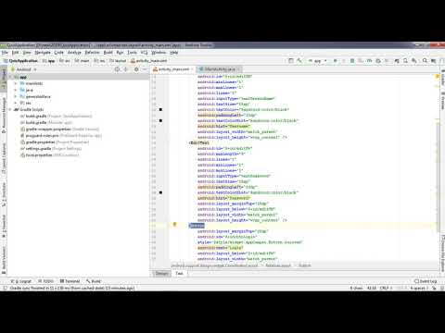Open the Terminal tool window
The image size is (445, 333).
(x=70, y=281)
